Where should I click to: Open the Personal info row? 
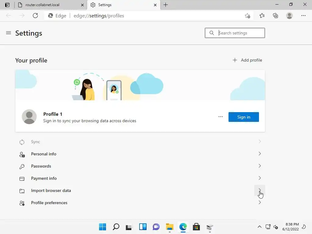click(x=140, y=154)
